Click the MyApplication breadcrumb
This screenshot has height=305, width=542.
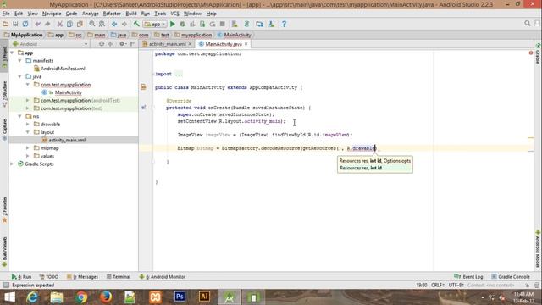click(24, 35)
